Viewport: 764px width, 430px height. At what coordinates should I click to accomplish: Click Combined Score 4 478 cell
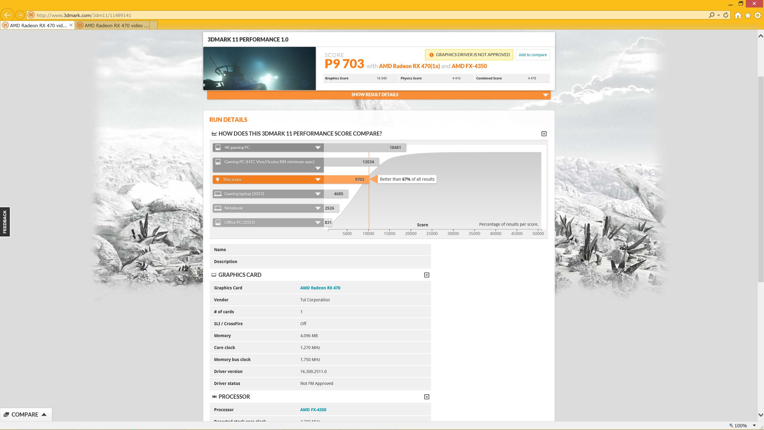[x=512, y=78]
